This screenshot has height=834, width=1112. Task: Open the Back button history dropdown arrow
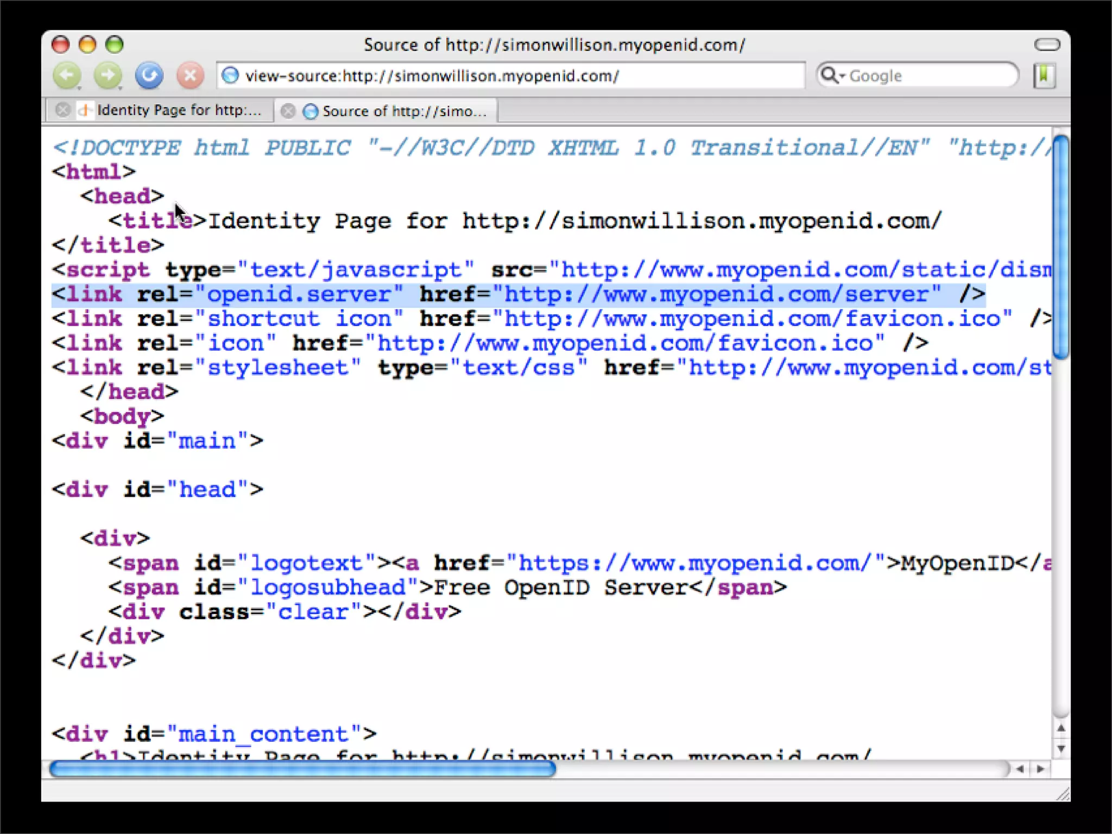tap(80, 87)
